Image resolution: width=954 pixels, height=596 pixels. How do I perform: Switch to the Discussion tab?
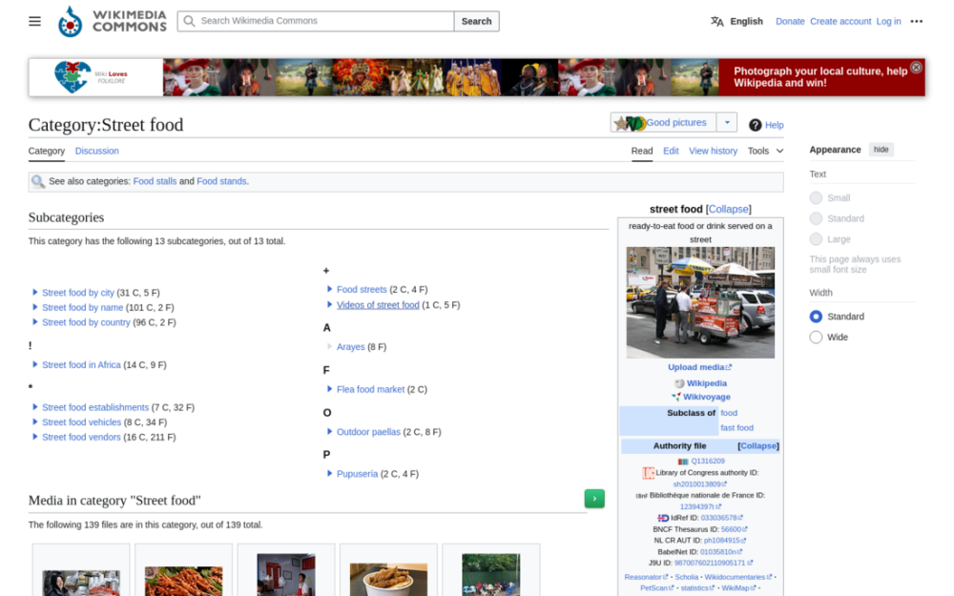pyautogui.click(x=96, y=151)
